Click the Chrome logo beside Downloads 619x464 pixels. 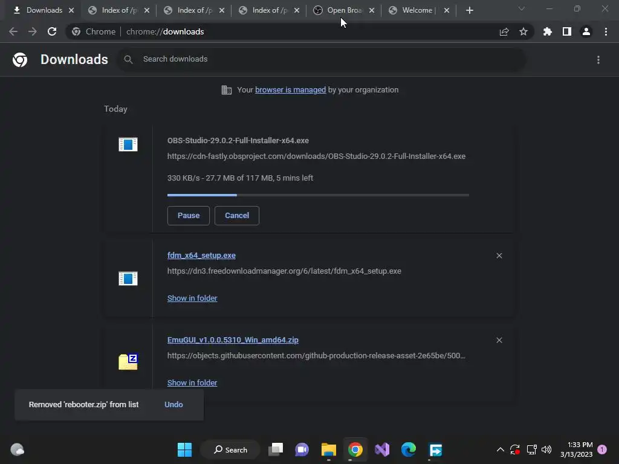(20, 60)
